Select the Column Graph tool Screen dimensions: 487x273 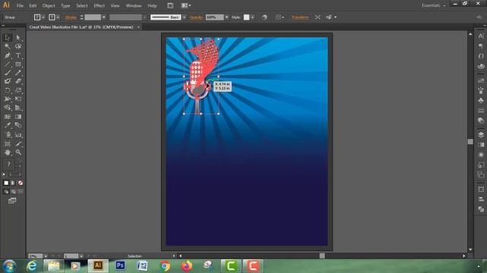coord(18,135)
